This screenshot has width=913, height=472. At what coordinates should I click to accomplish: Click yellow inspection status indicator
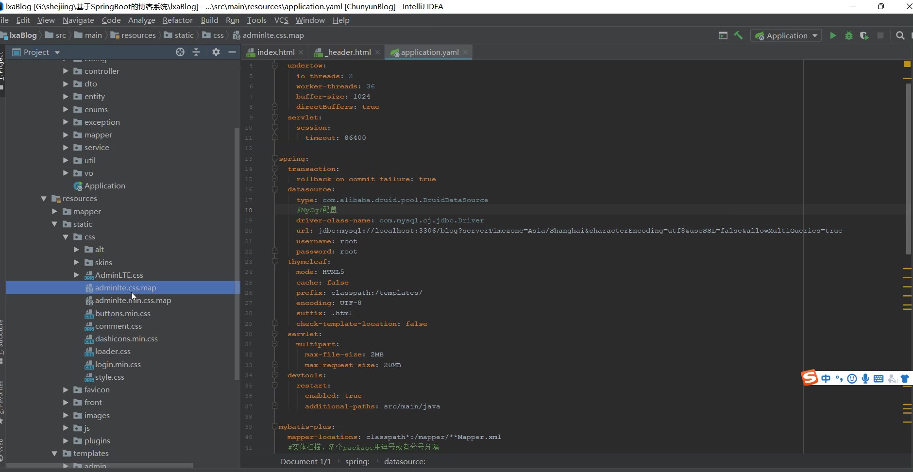tap(907, 64)
